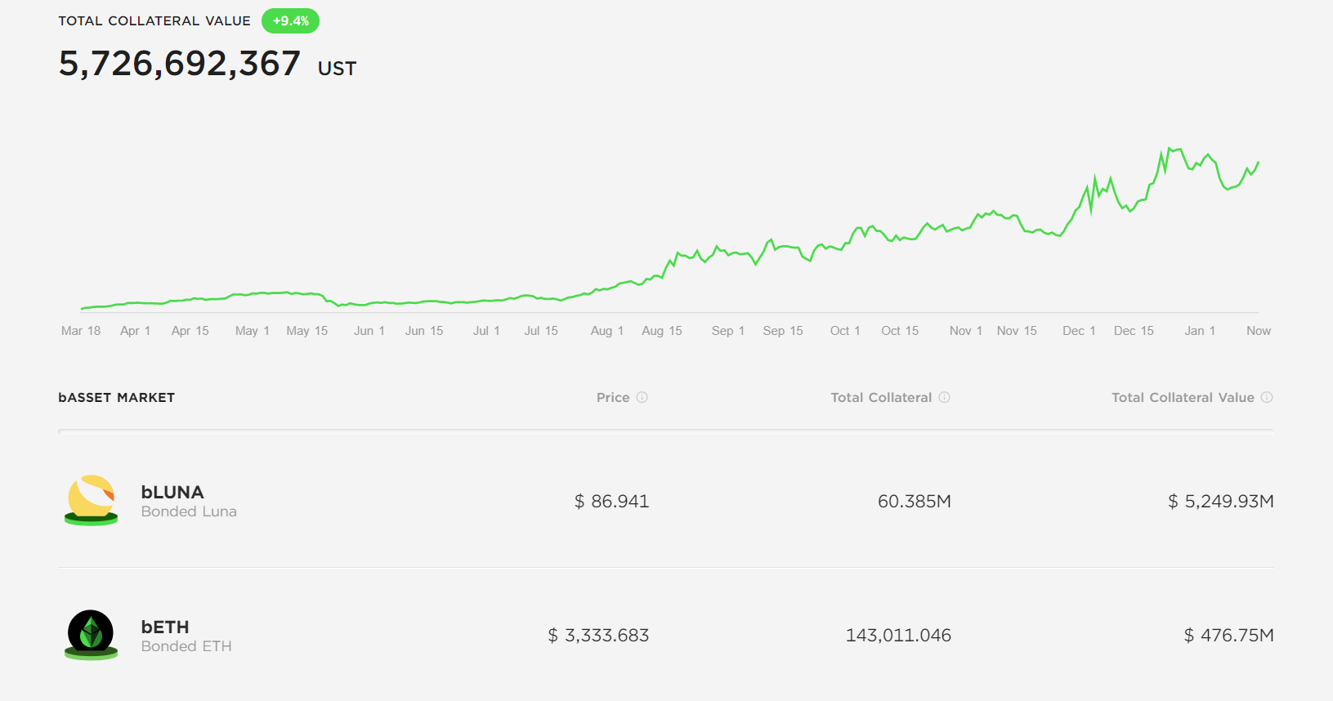Click the Jun 15 chart axis label

tap(424, 331)
